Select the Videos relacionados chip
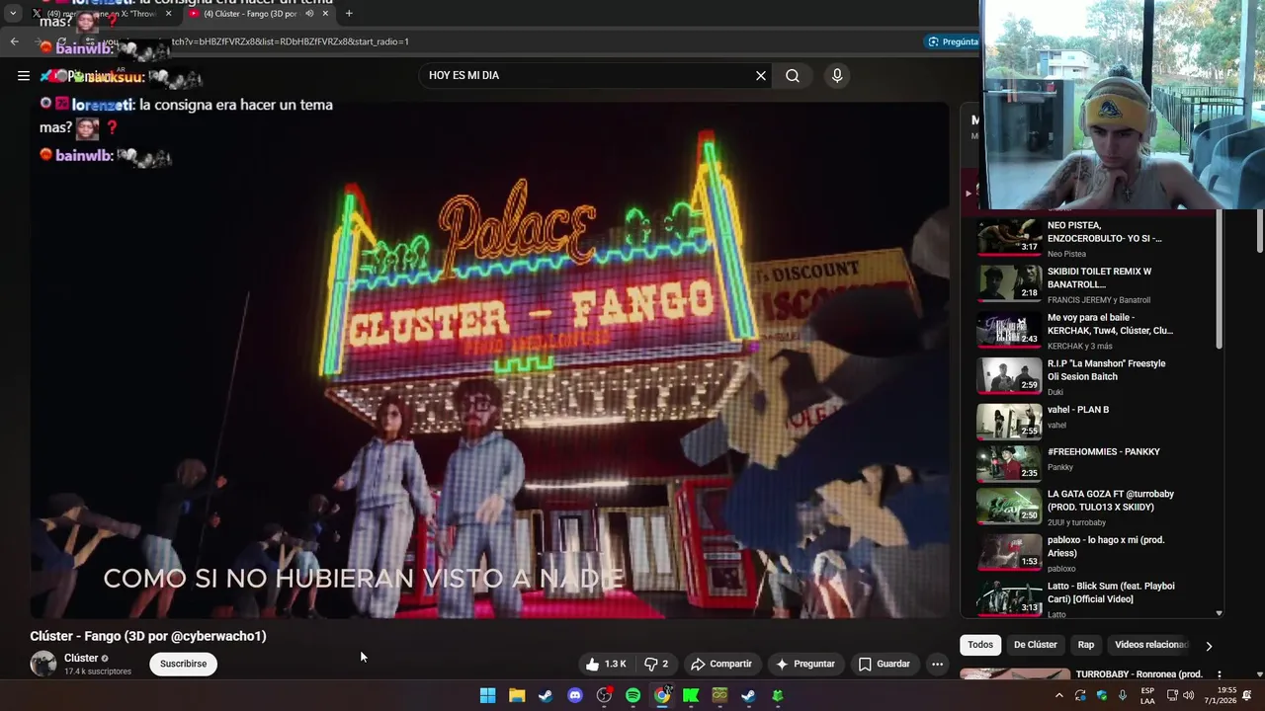 point(1150,645)
